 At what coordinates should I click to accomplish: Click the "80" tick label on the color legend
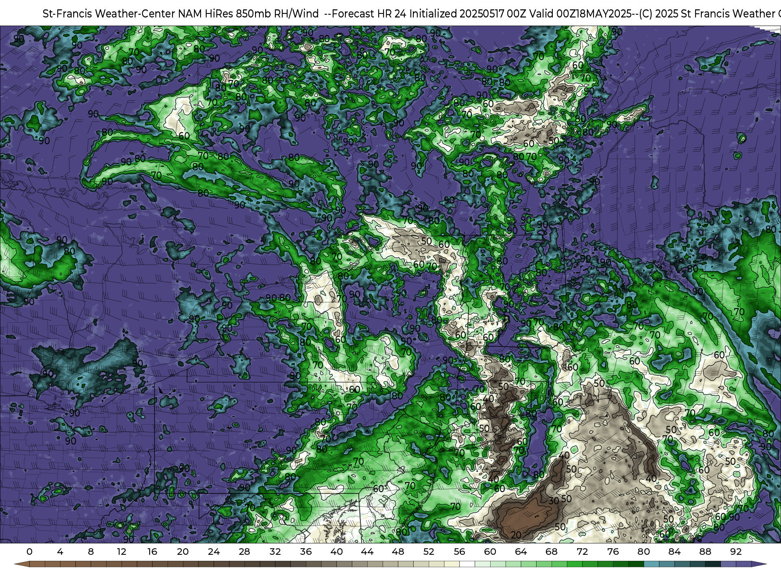coord(644,552)
